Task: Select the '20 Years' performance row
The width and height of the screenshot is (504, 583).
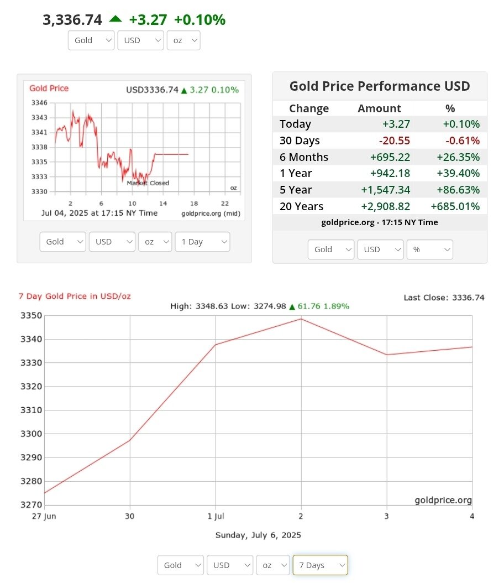Action: [380, 206]
